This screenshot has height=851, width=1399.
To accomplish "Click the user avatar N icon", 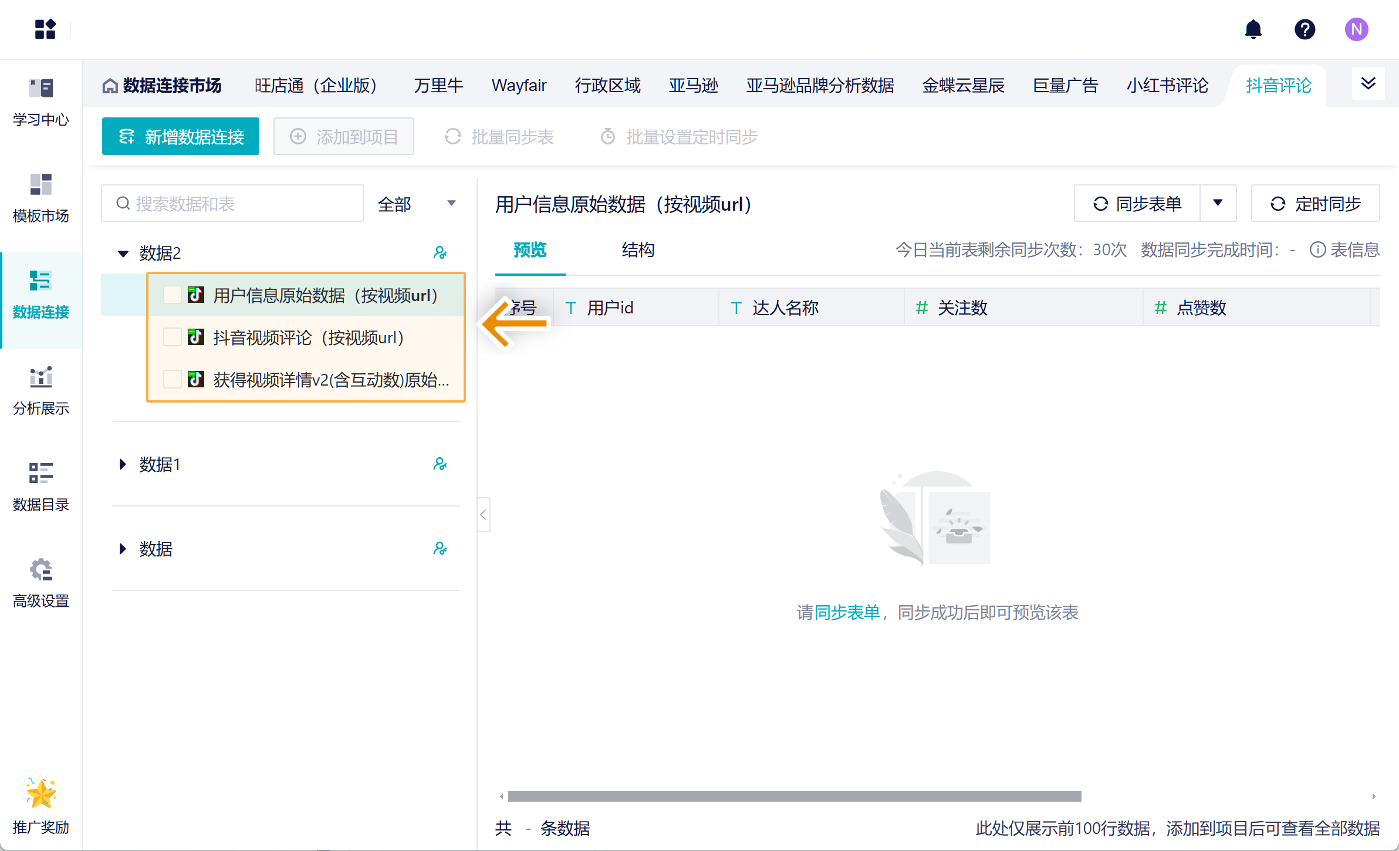I will (x=1356, y=29).
